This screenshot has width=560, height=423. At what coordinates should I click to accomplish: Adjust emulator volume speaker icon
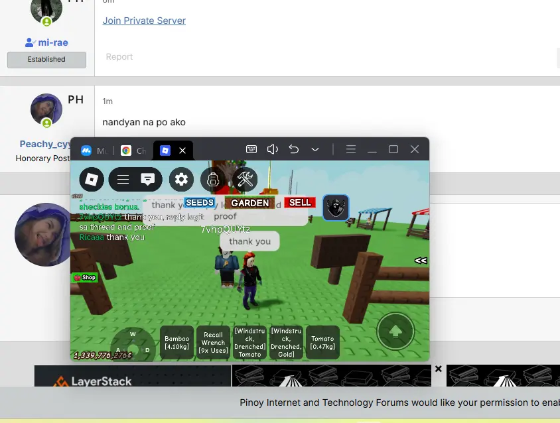click(273, 149)
